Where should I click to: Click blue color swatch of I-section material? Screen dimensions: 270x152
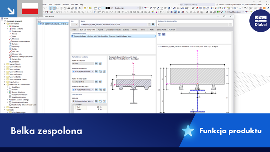point(74,71)
